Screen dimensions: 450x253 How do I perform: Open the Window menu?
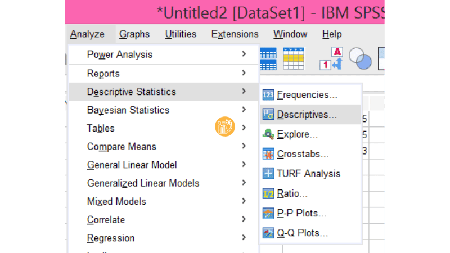(290, 34)
